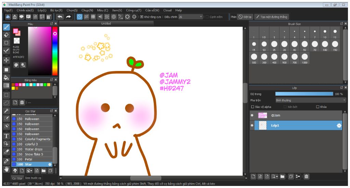
Task: Enable the parallel lines snap guide
Action: [x=86, y=17]
